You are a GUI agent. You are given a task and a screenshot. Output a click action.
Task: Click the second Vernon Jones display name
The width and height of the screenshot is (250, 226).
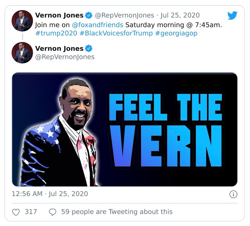[x=59, y=49]
